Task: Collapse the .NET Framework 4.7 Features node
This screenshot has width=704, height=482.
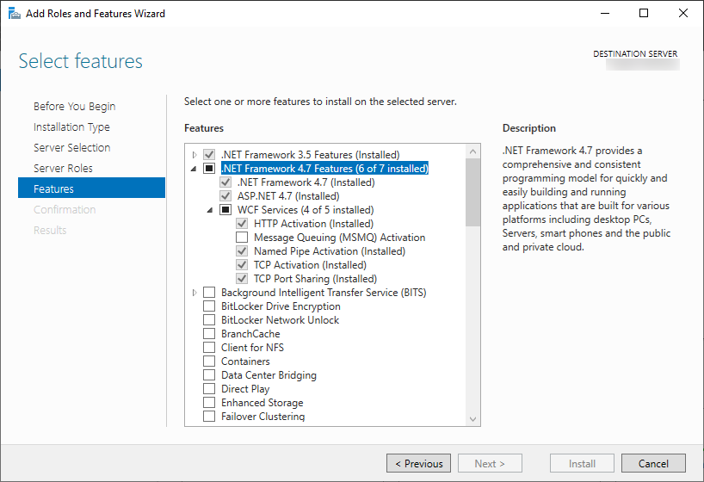Action: click(x=194, y=169)
